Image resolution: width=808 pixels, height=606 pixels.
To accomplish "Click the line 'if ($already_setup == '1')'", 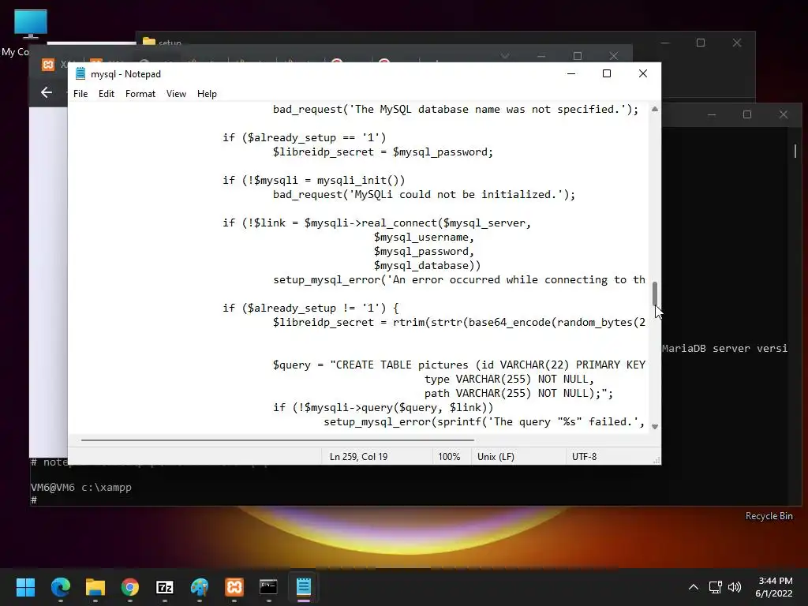I will pyautogui.click(x=304, y=137).
